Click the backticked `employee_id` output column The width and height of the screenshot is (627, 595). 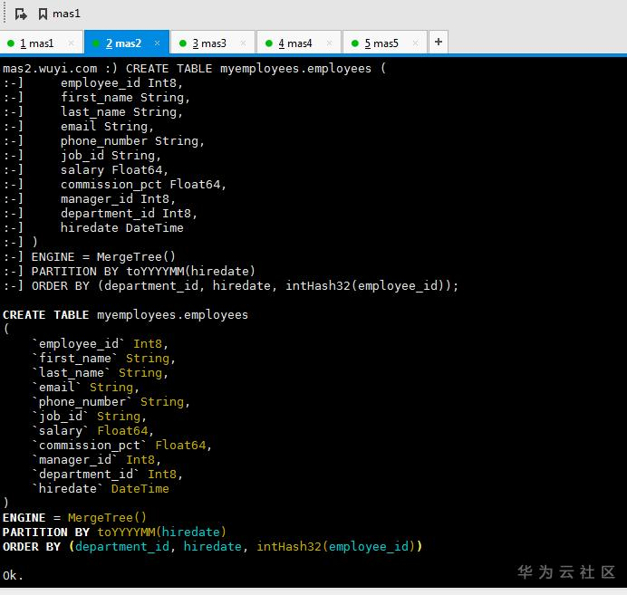point(78,343)
